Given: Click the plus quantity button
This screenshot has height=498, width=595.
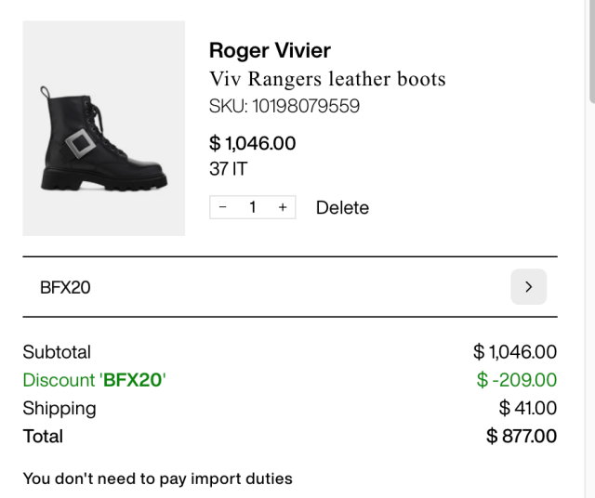Looking at the screenshot, I should tap(282, 207).
